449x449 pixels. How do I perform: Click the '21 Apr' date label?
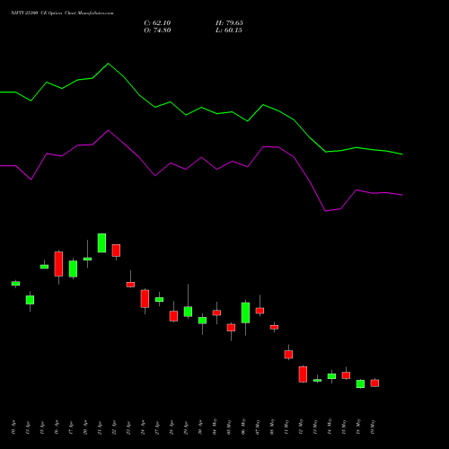[100, 427]
